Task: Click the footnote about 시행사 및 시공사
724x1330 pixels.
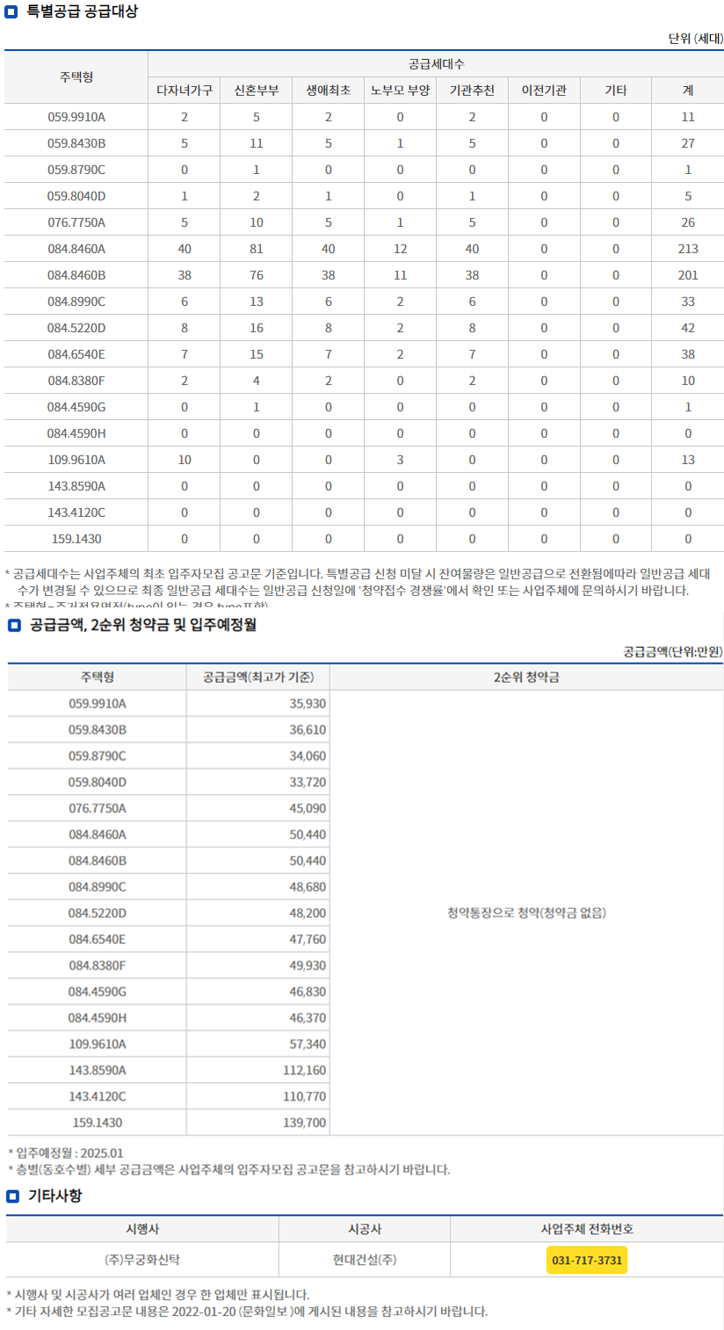Action: click(x=157, y=1295)
